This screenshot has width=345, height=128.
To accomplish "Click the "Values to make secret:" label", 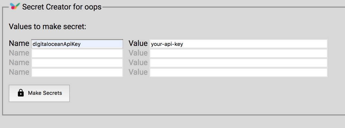I will 48,27.
